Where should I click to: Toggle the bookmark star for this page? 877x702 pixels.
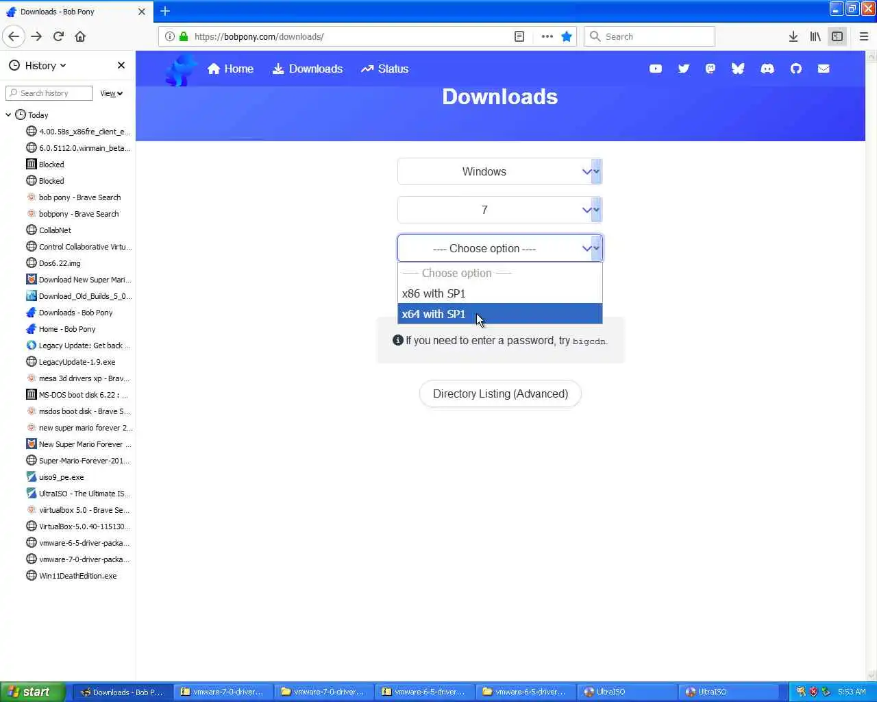click(x=567, y=36)
